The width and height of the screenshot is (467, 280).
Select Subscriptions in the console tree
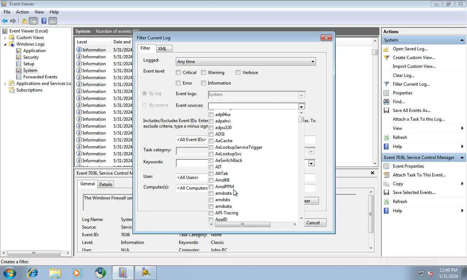pos(29,90)
